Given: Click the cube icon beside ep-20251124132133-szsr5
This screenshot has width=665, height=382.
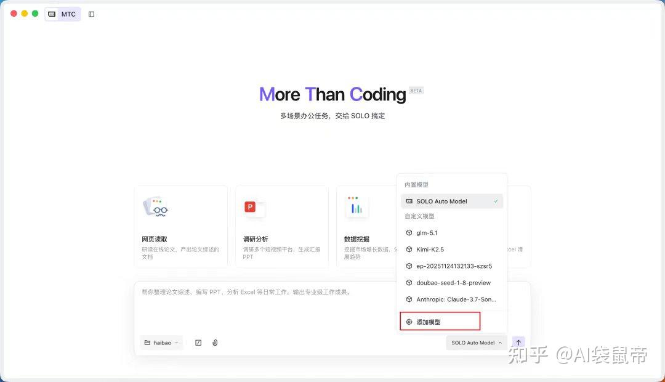Looking at the screenshot, I should (409, 266).
